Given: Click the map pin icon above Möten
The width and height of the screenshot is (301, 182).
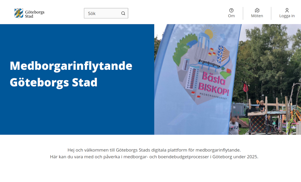Looking at the screenshot, I should 257,10.
